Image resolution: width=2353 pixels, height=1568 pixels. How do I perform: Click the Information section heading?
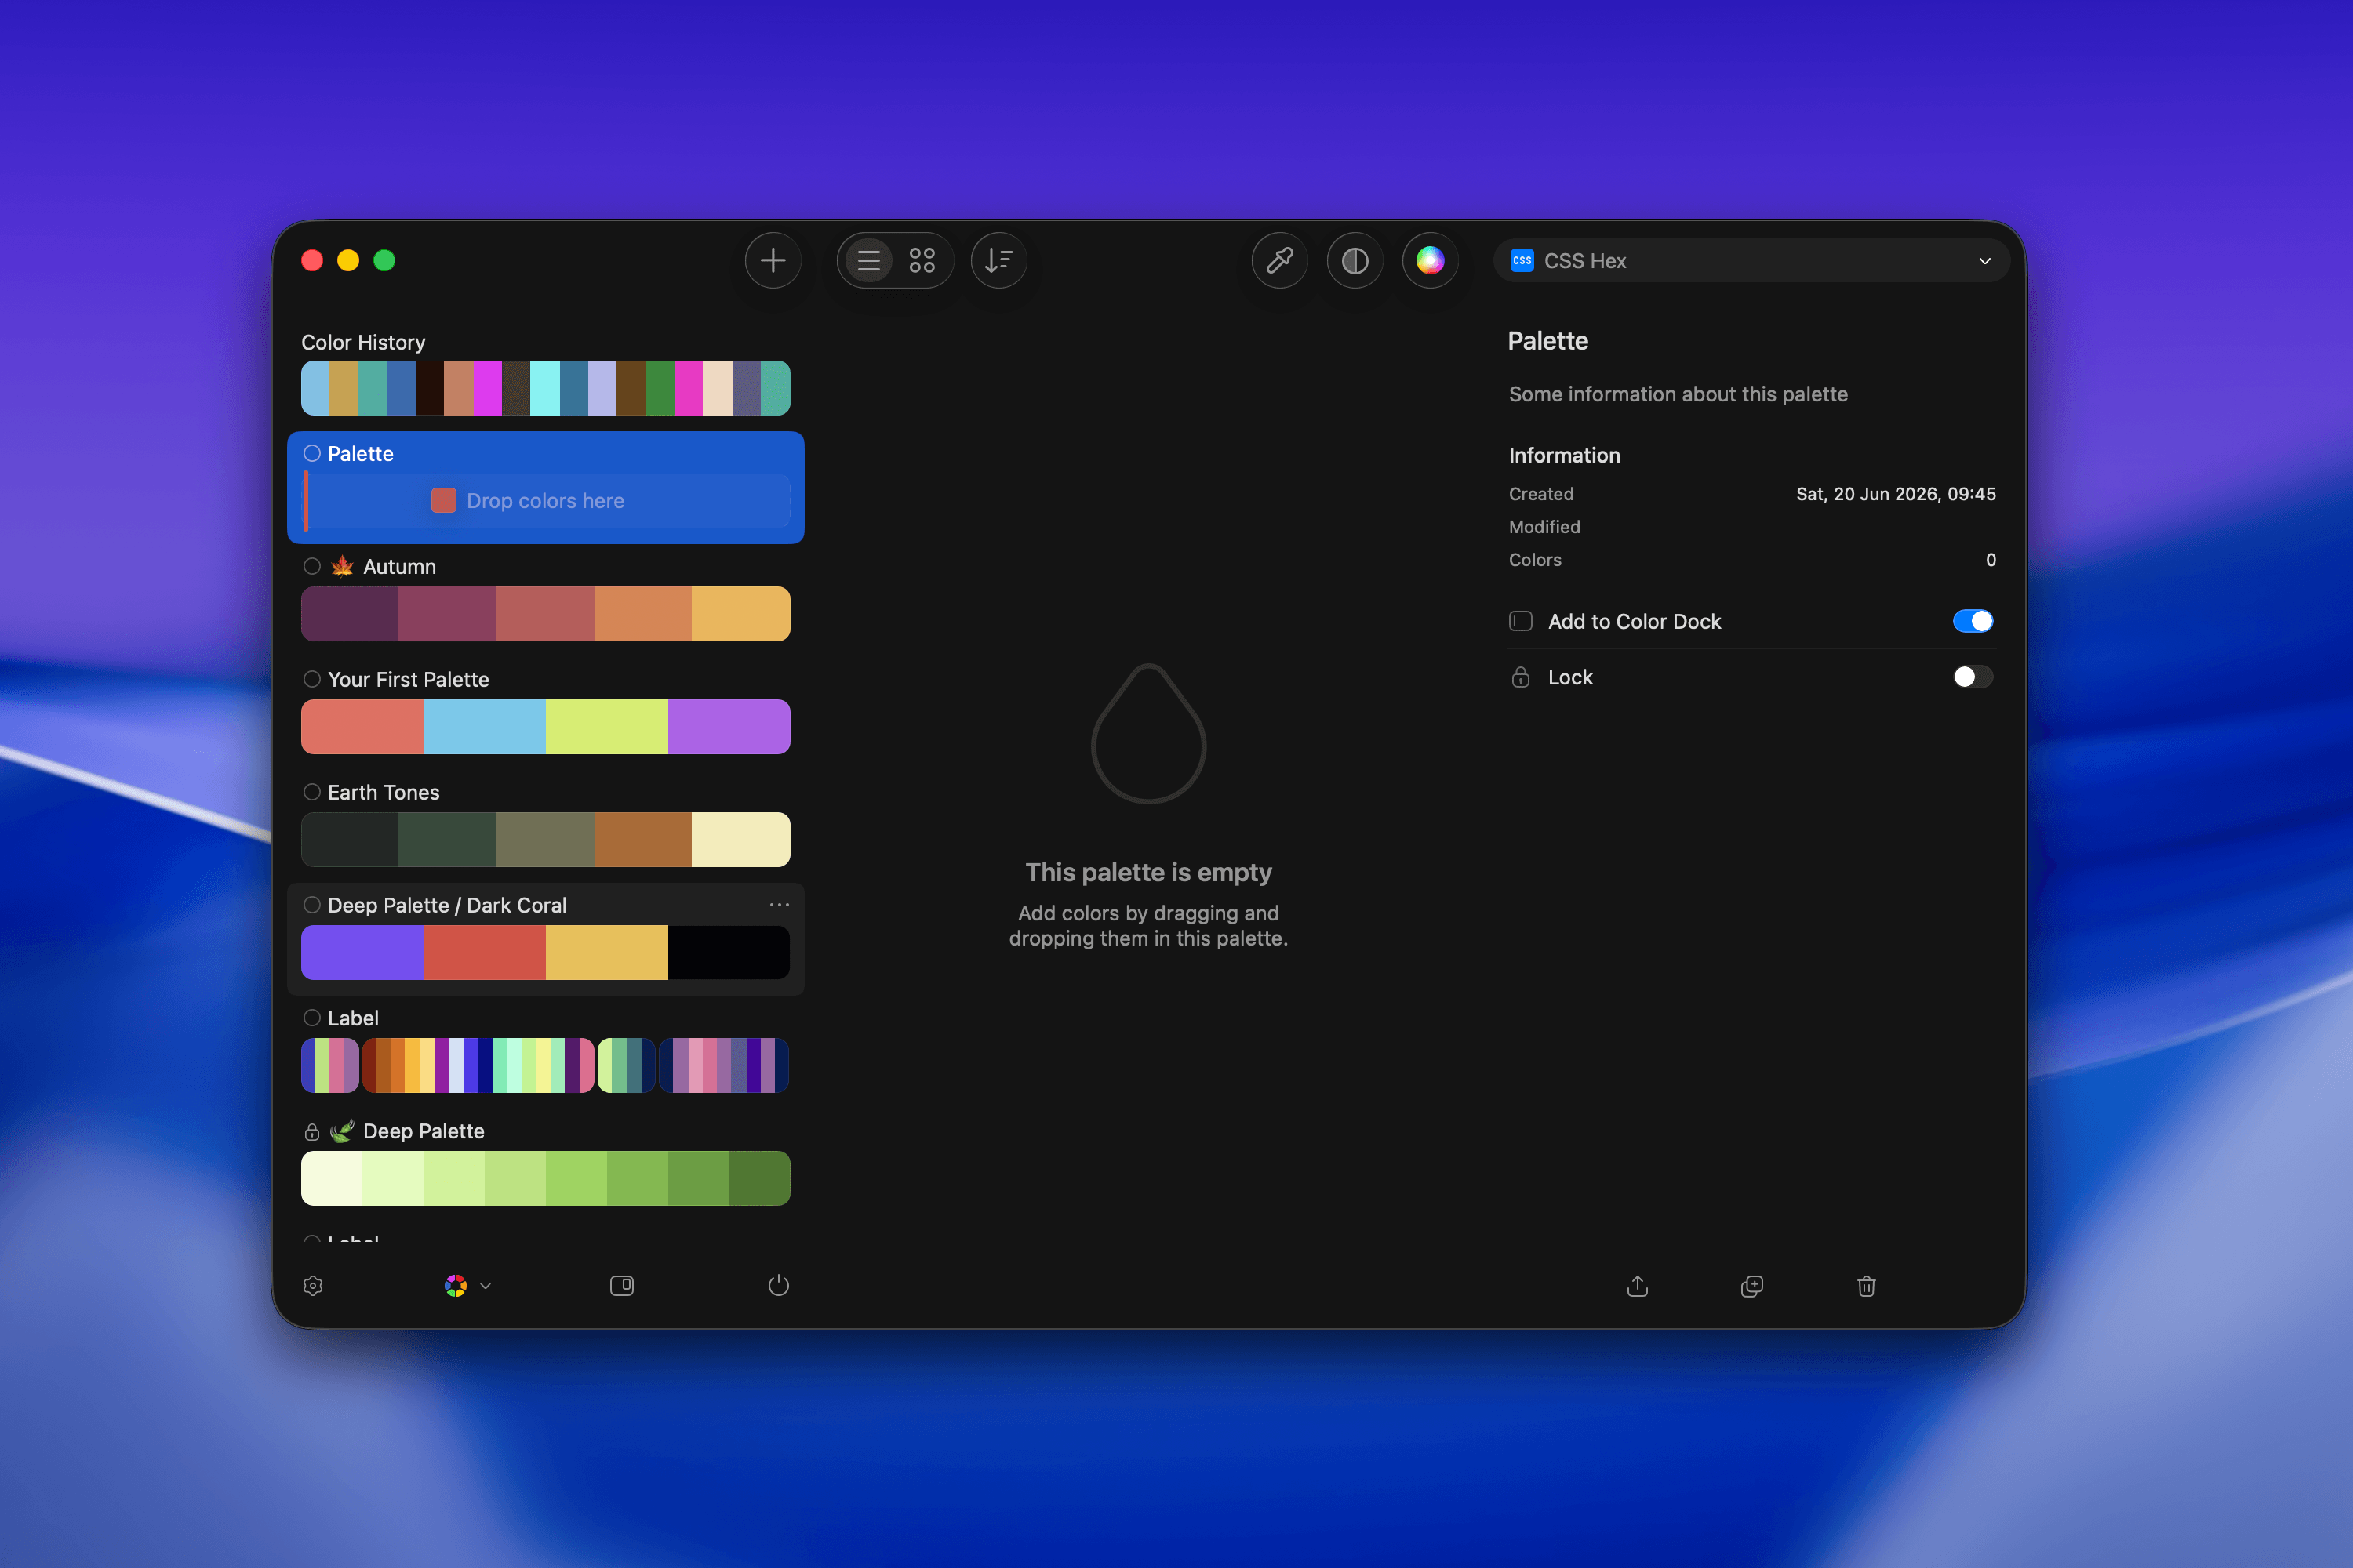[1564, 455]
